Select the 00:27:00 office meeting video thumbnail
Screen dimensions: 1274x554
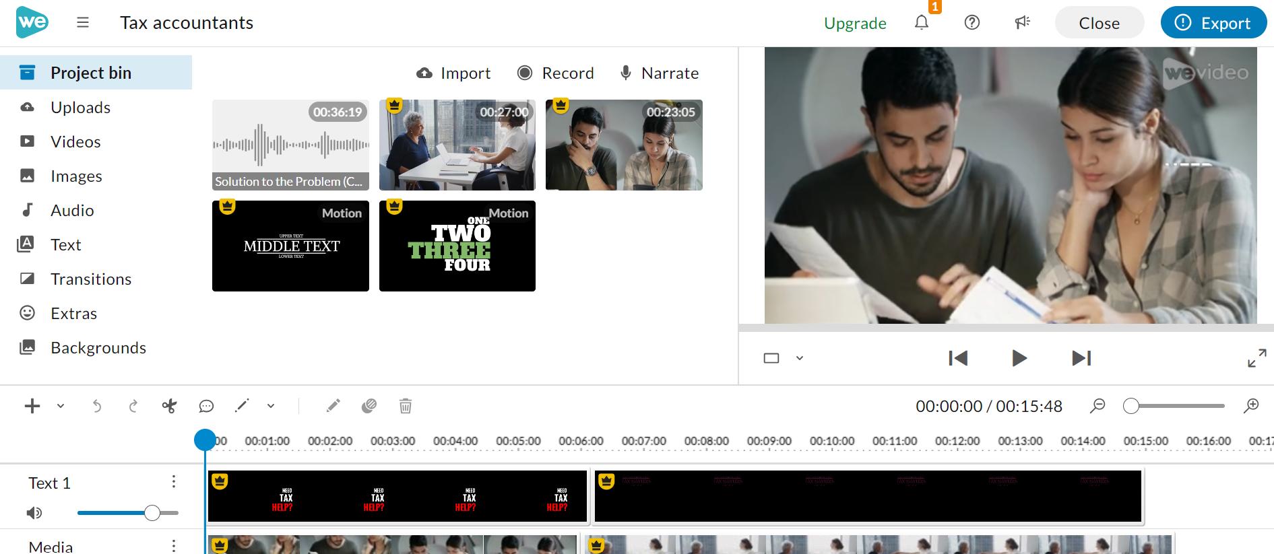pyautogui.click(x=457, y=145)
